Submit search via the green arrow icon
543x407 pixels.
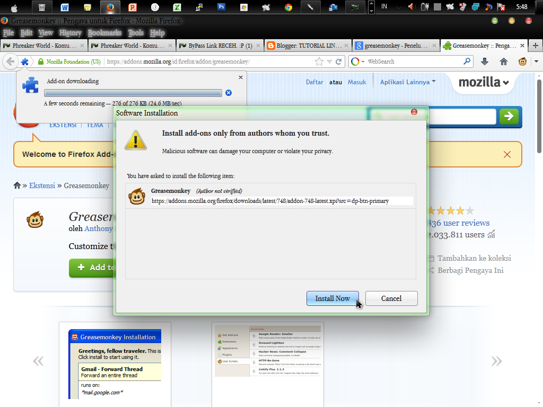pos(509,117)
